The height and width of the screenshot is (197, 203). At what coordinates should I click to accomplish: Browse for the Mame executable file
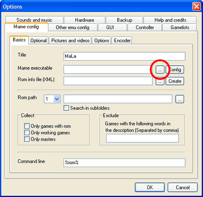tap(160, 70)
